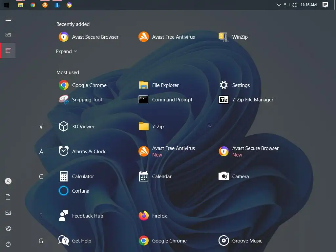The image size is (336, 252).
Task: Open Get Help app
Action: point(75,241)
